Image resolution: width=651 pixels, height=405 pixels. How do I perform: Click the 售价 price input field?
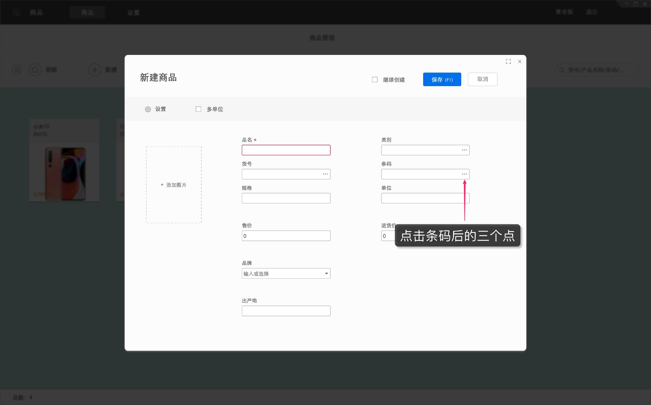click(x=286, y=236)
